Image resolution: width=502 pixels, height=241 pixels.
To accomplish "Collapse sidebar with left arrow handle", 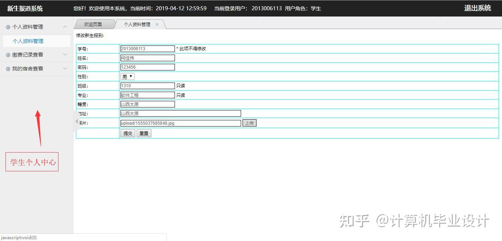I will coord(77,121).
